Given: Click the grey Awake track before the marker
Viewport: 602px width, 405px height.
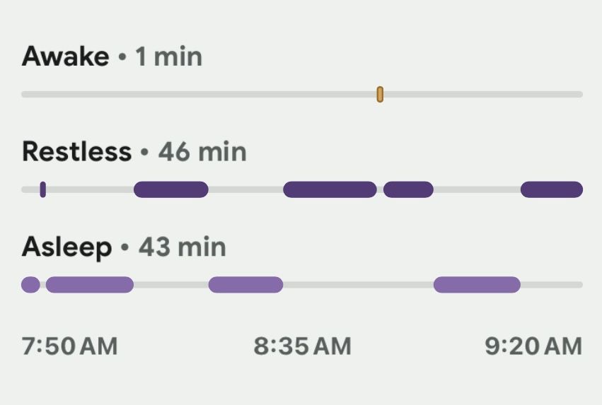Looking at the screenshot, I should [x=199, y=94].
